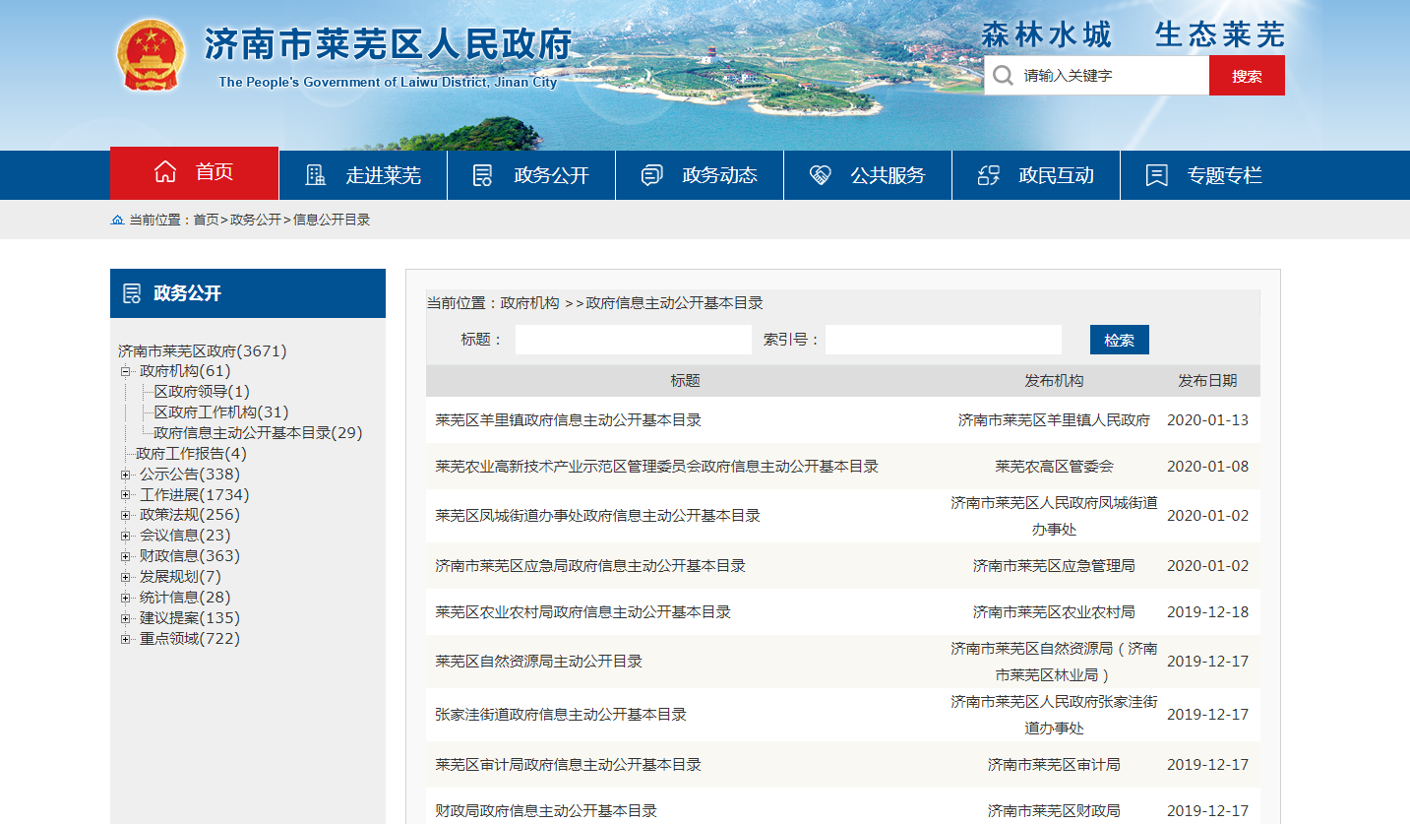The height and width of the screenshot is (824, 1410).
Task: Click the document icon beside 政务公开 nav
Action: point(482,175)
